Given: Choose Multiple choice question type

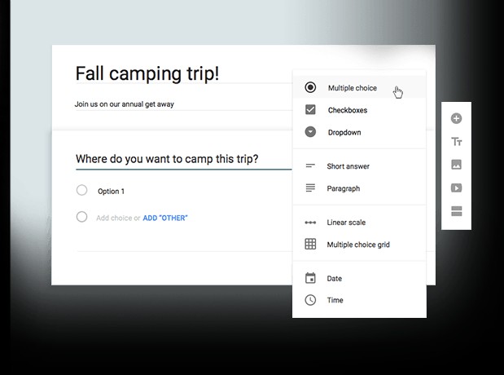Looking at the screenshot, I should click(352, 88).
